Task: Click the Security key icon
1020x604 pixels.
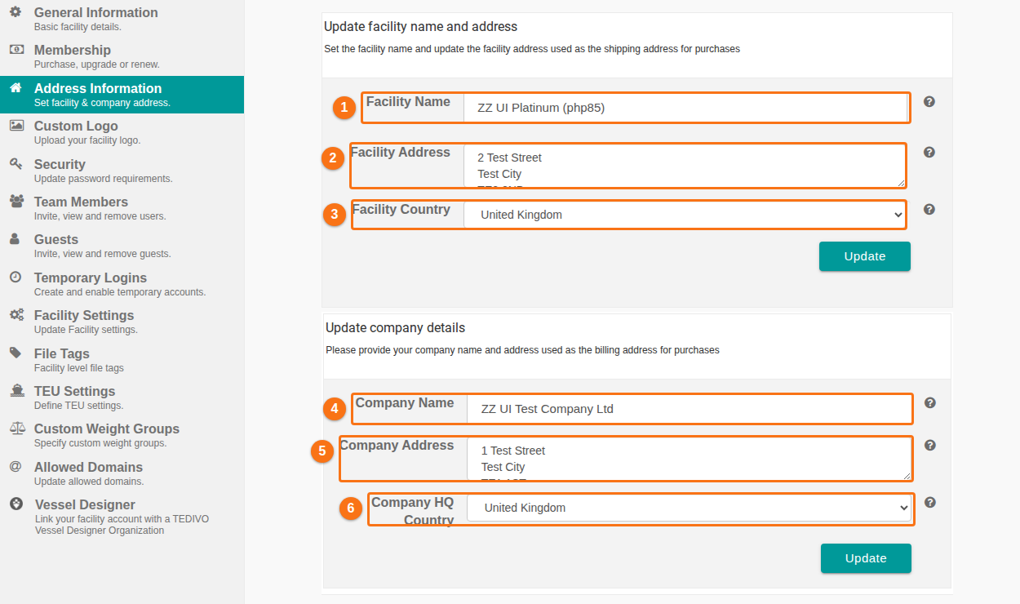Action: (x=16, y=163)
